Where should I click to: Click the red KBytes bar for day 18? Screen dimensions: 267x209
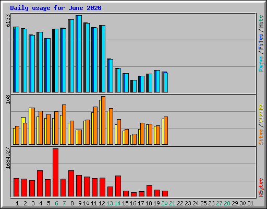[150, 191]
